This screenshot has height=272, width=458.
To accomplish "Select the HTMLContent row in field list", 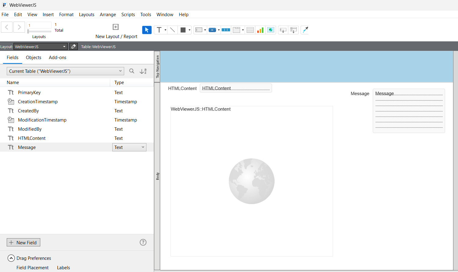I will coord(77,138).
